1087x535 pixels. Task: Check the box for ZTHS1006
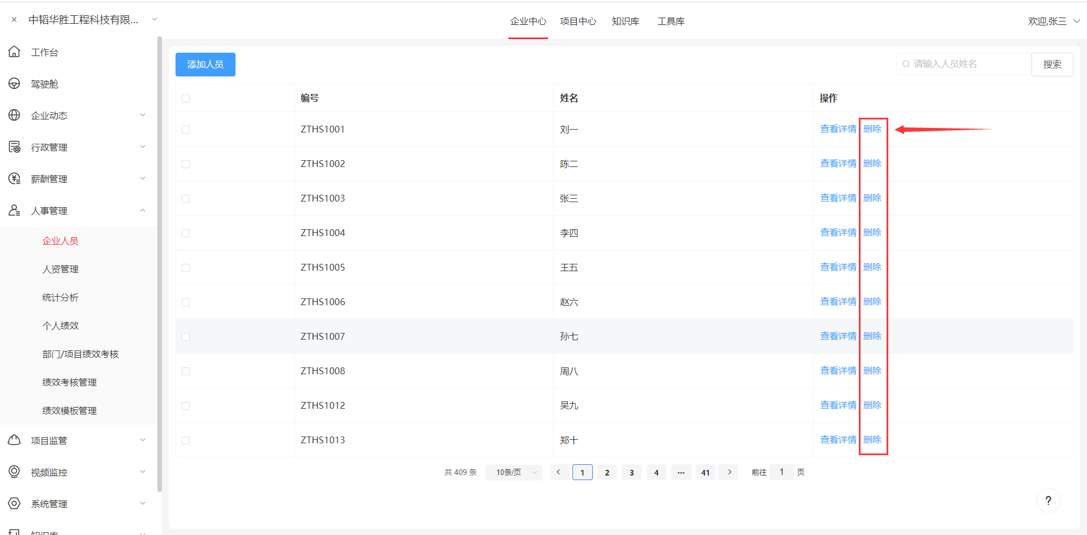pyautogui.click(x=186, y=302)
